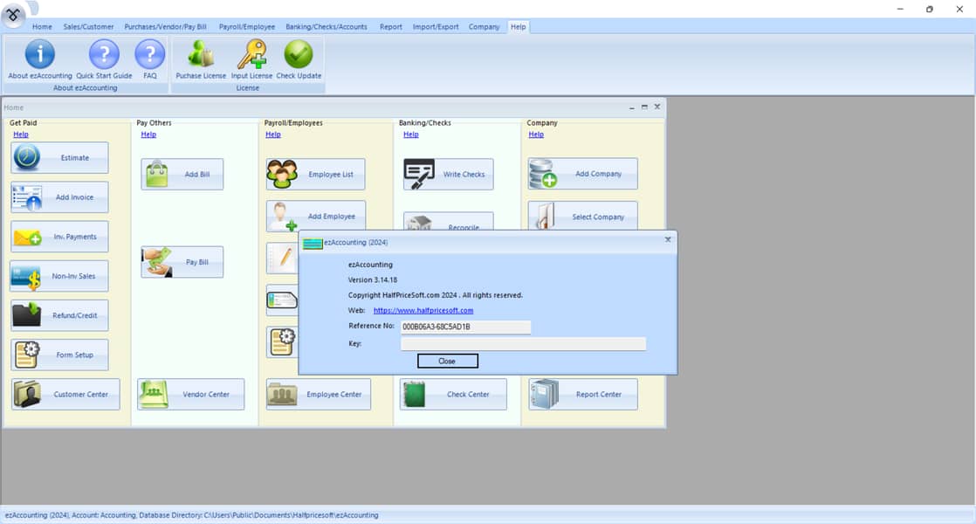Open About ezAccounting info icon
This screenshot has height=524, width=976.
[40, 59]
